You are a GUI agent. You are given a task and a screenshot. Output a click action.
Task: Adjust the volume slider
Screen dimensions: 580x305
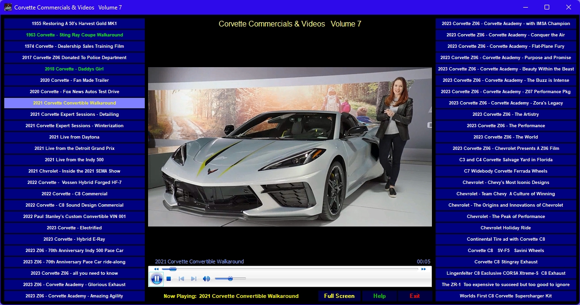pos(230,279)
